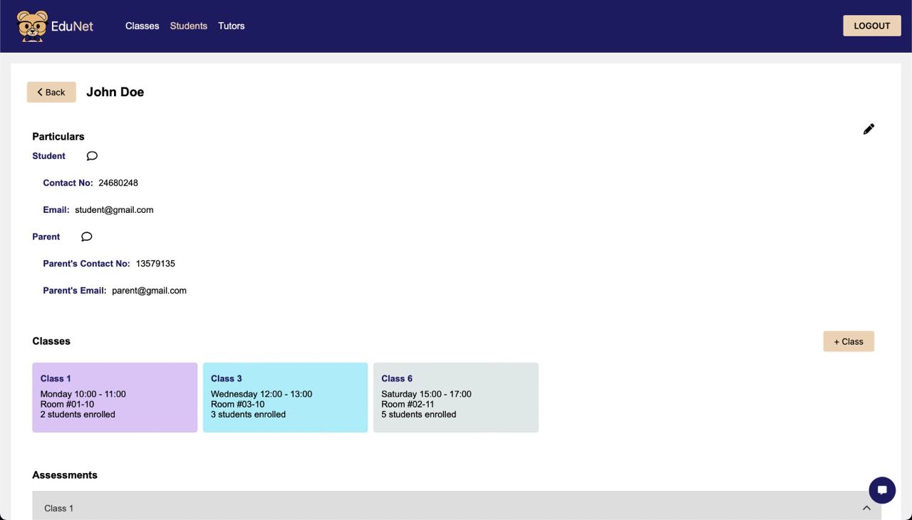The image size is (912, 520).
Task: Click 'Saturday 15:00 - 17:00' schedule text
Action: pyautogui.click(x=426, y=394)
